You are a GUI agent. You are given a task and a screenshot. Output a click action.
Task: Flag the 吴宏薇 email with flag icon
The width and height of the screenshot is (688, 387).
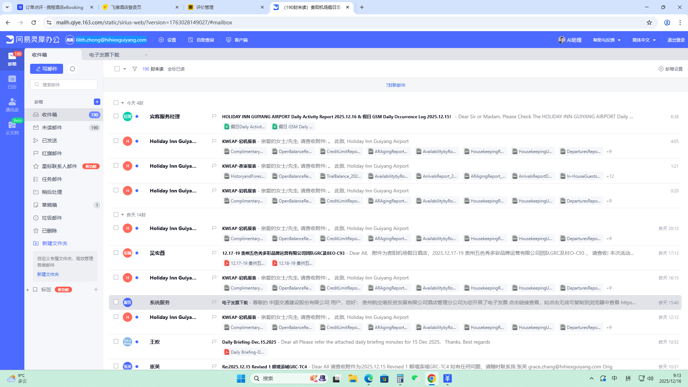tap(214, 253)
